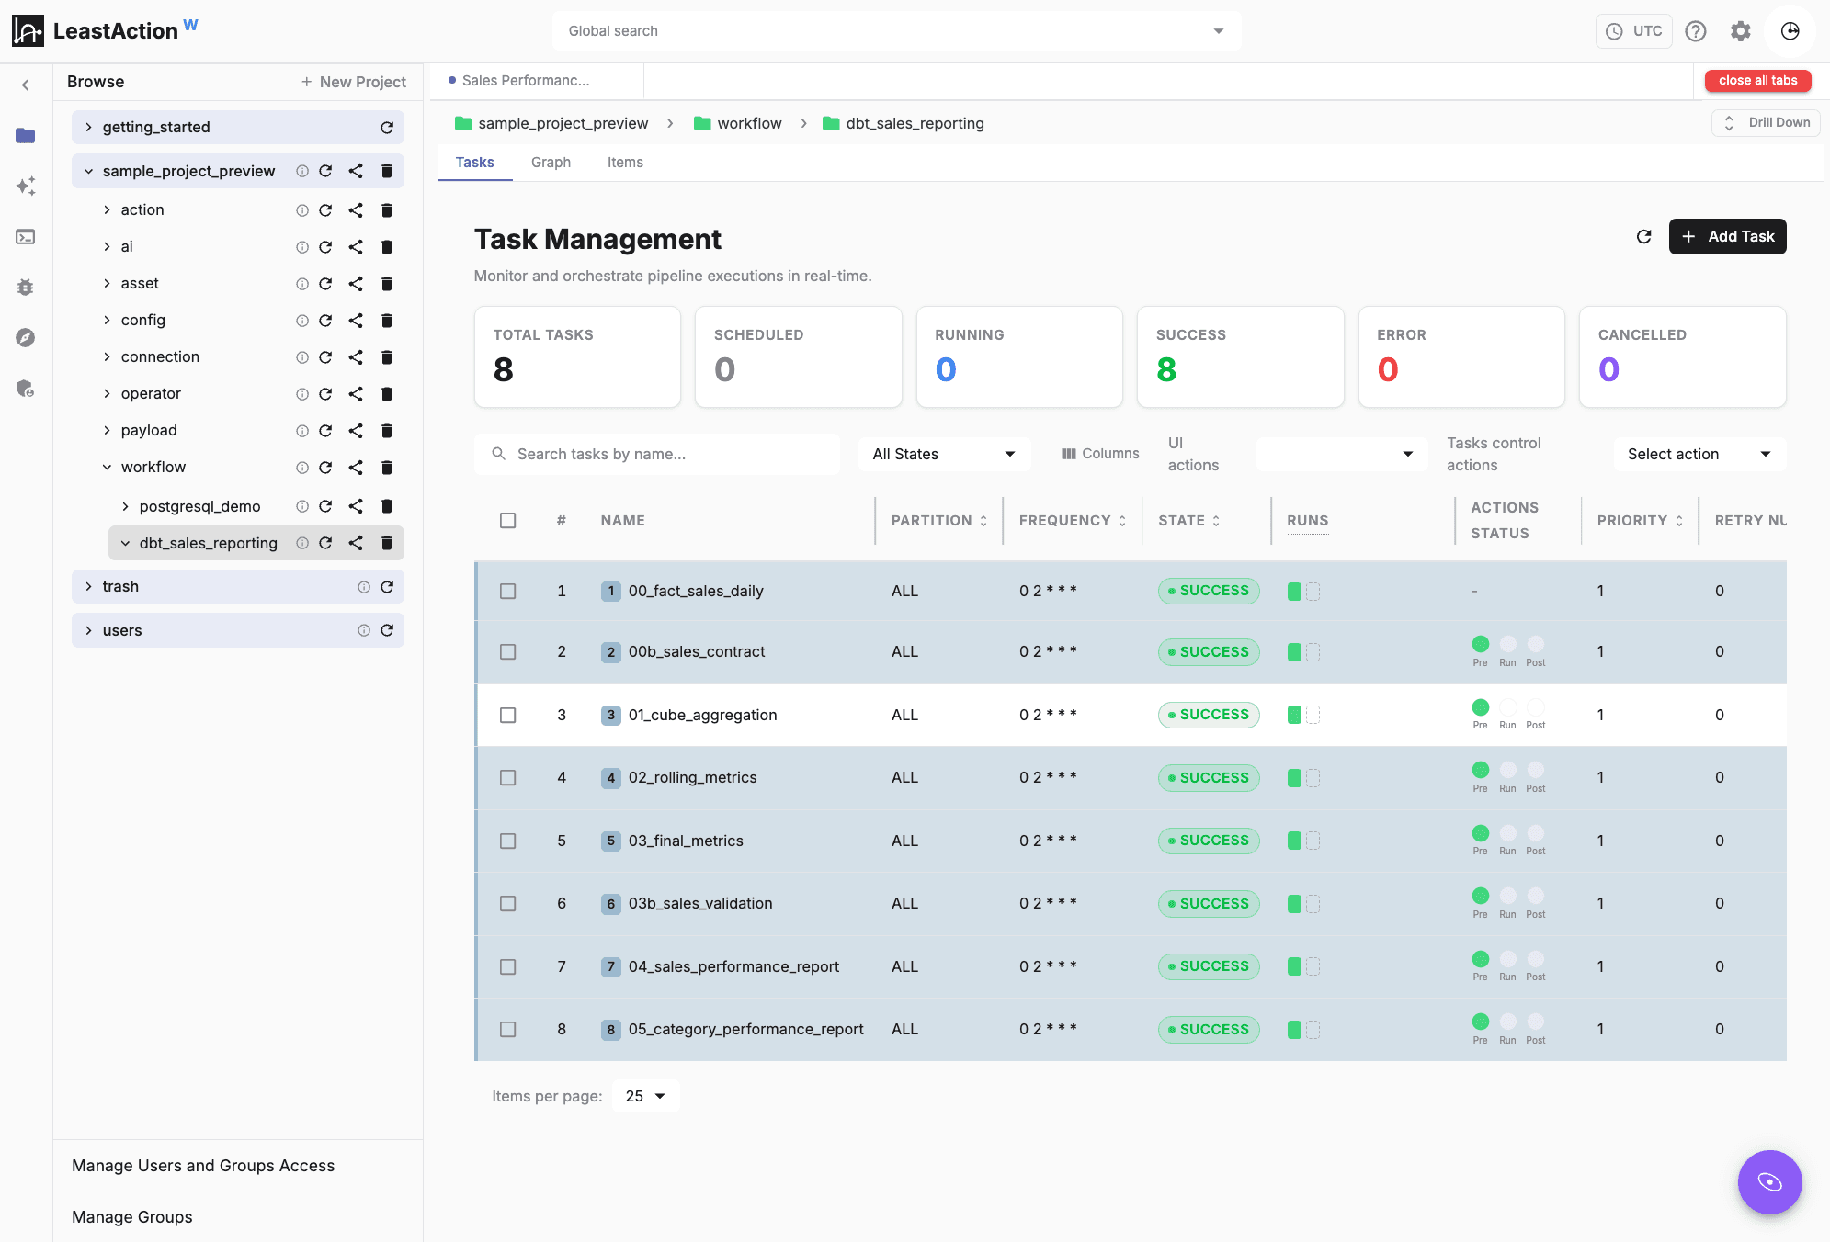Collapse the workflow tree node
Viewport: 1830px width, 1242px height.
click(x=107, y=468)
